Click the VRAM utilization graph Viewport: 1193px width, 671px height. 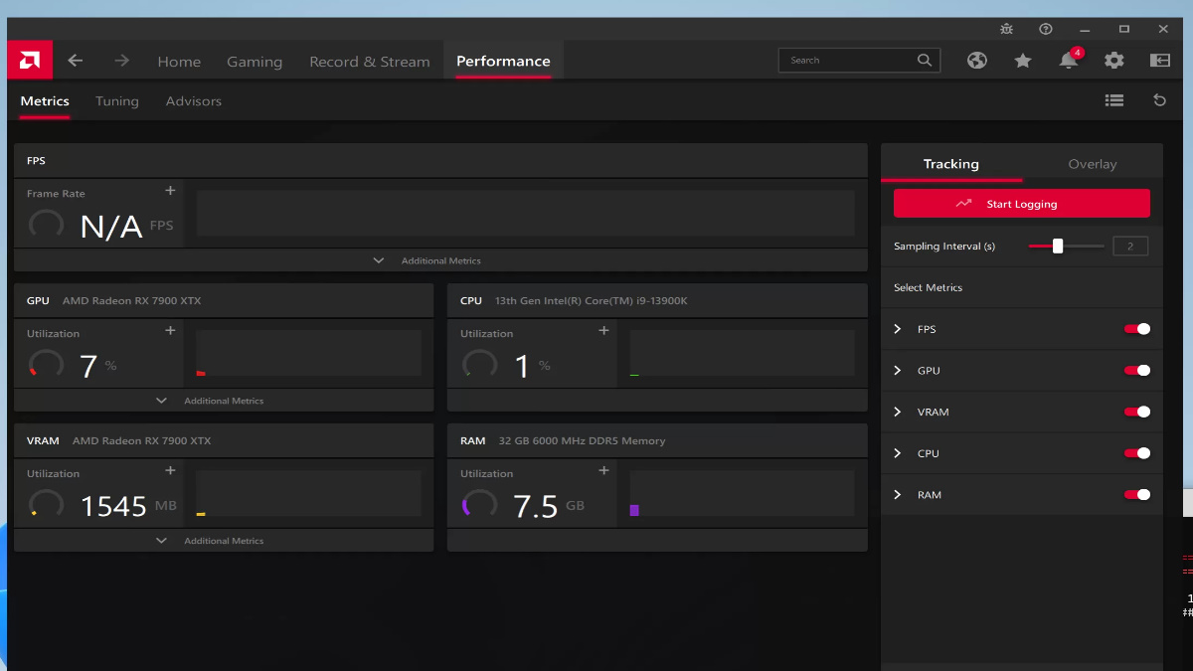tap(308, 493)
